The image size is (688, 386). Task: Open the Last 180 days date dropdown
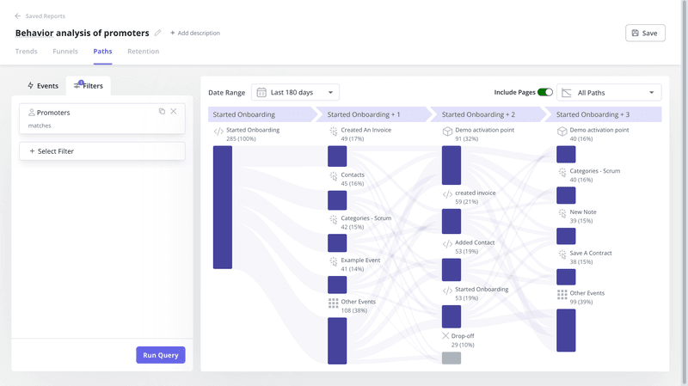pyautogui.click(x=295, y=92)
